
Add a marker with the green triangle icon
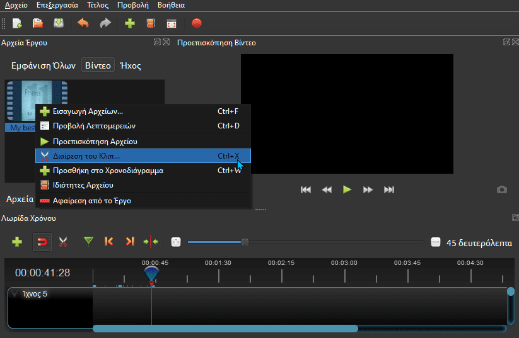click(x=88, y=241)
